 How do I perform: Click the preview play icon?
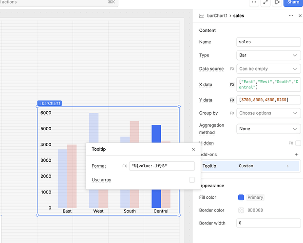coord(277,2)
